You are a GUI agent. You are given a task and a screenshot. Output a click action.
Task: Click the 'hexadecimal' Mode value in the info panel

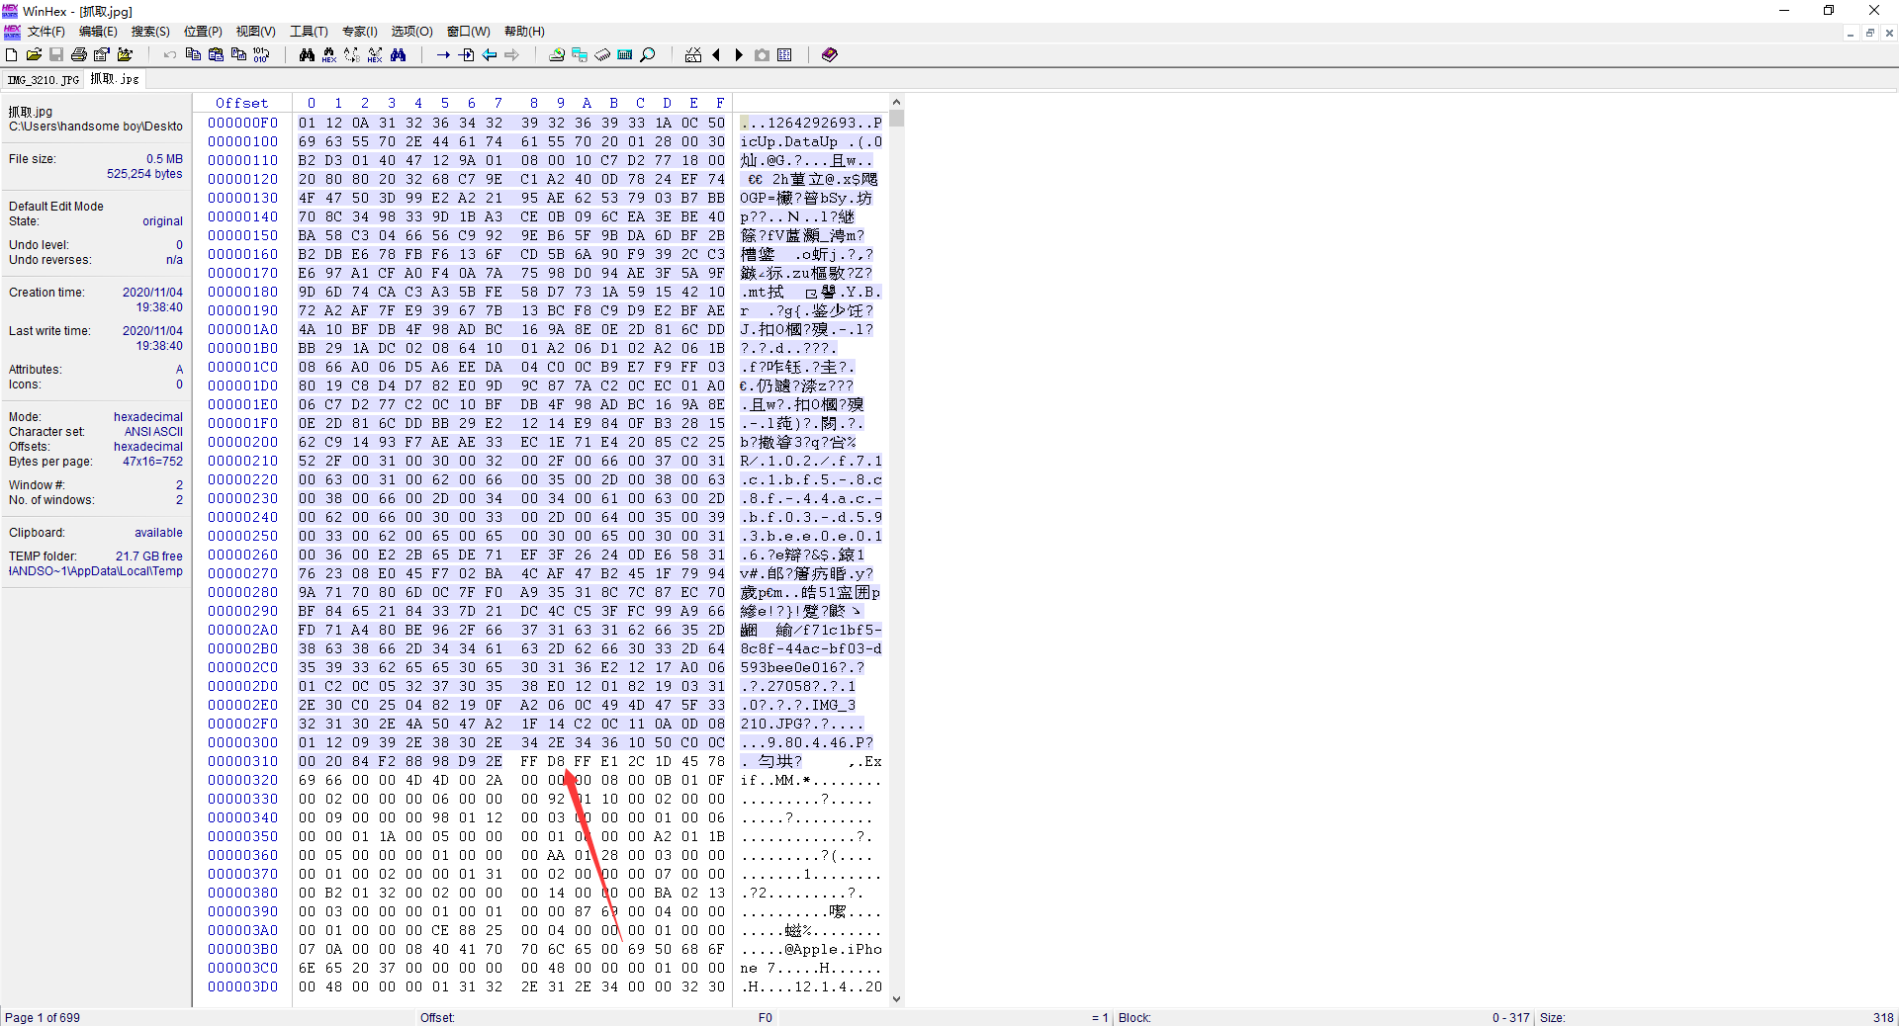coord(148,417)
